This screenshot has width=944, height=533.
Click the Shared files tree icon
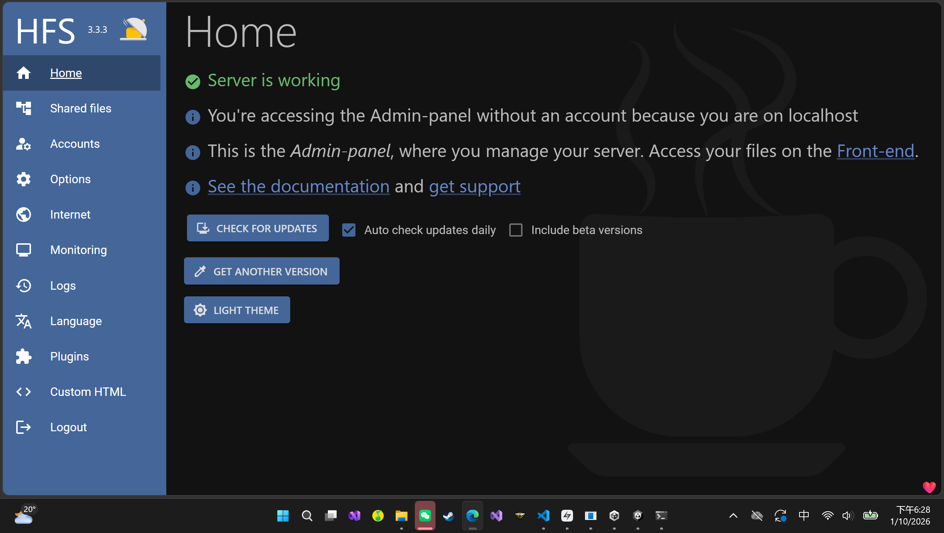point(23,108)
